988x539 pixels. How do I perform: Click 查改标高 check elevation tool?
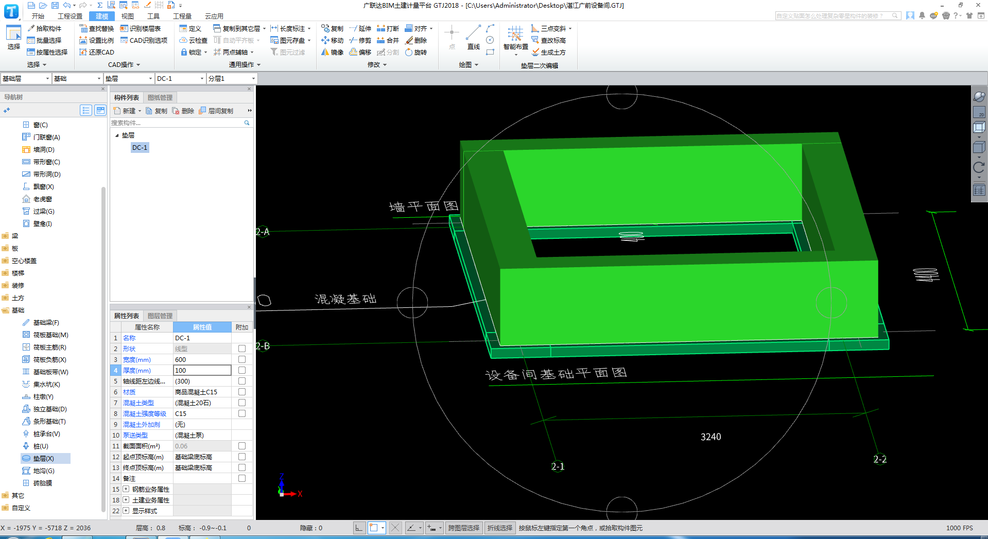pos(549,40)
